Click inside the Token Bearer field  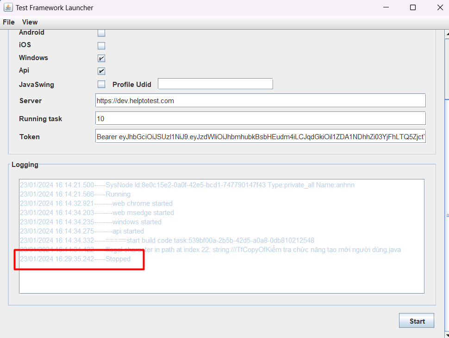click(261, 136)
